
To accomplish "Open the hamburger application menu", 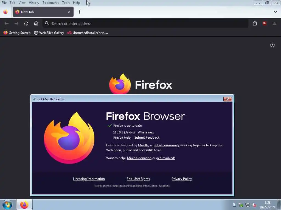I will tap(274, 24).
